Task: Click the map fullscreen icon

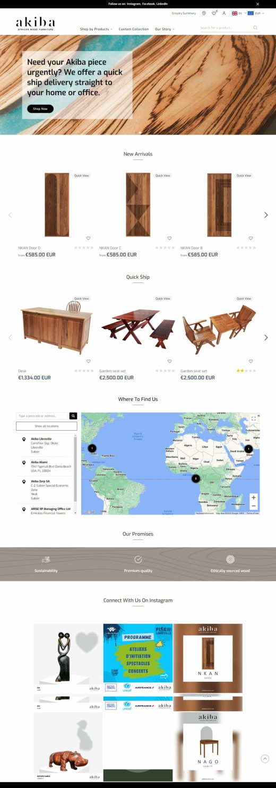Action: click(x=253, y=418)
